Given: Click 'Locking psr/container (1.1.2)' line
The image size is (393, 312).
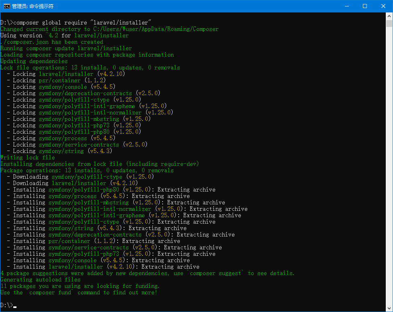Looking at the screenshot, I should pyautogui.click(x=56, y=80).
